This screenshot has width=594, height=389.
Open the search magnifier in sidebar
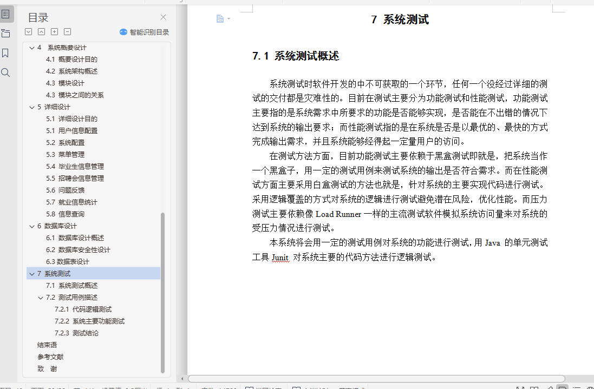coord(5,72)
